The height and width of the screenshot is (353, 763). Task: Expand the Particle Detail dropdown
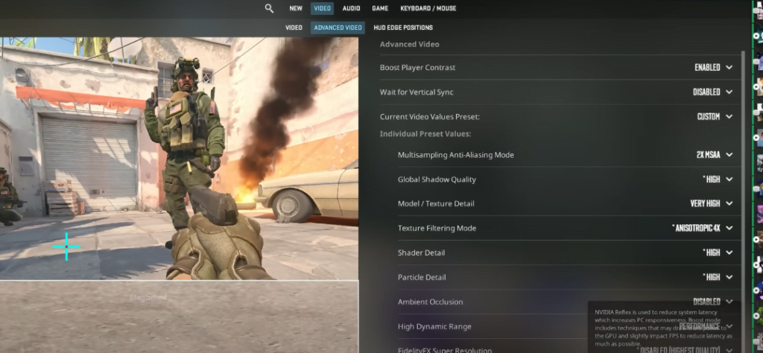(x=718, y=277)
